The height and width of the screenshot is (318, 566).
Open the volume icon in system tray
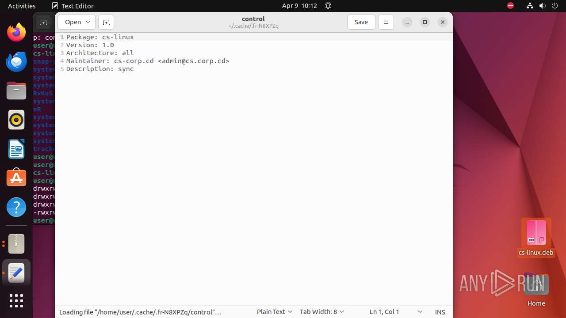(x=543, y=6)
